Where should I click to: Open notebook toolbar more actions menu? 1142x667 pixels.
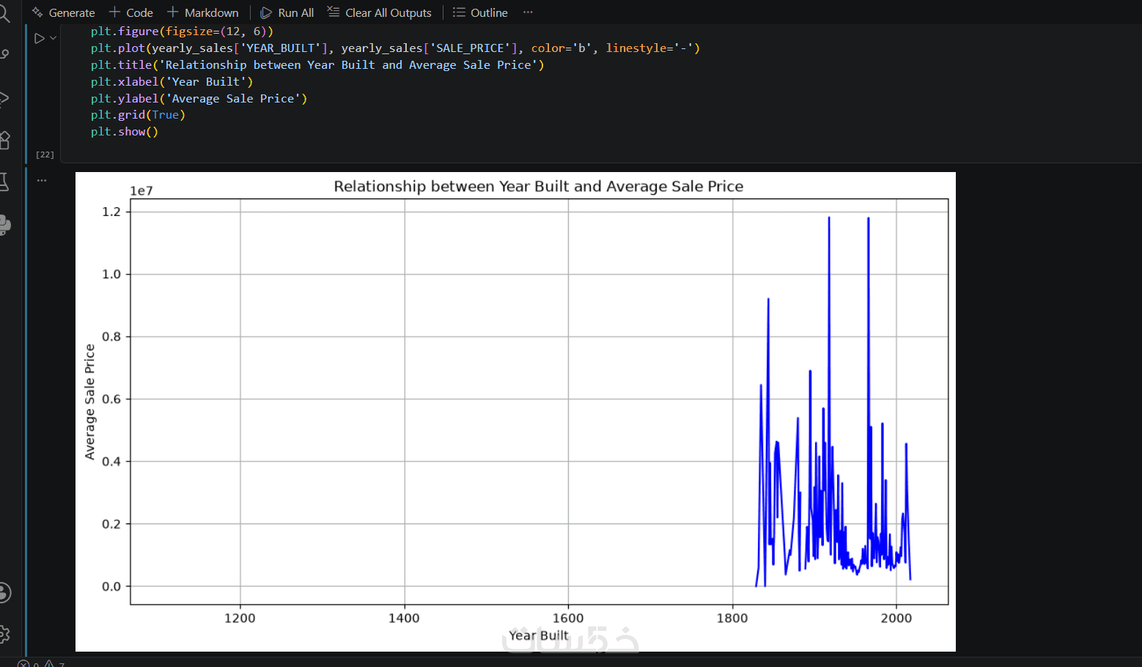tap(528, 12)
